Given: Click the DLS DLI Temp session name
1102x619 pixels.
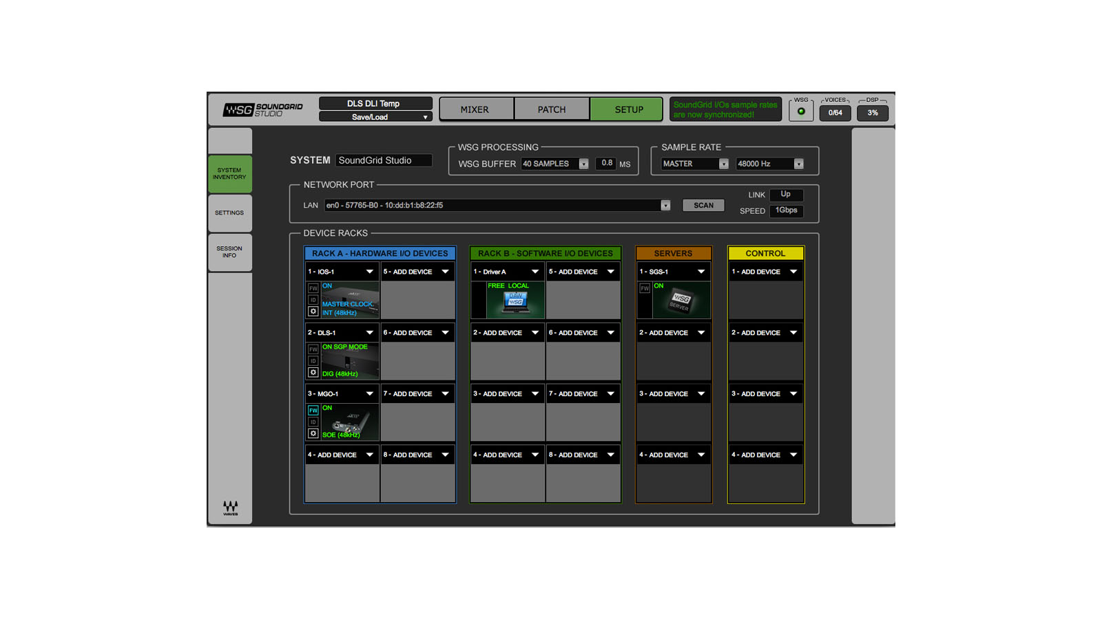Looking at the screenshot, I should click(375, 104).
